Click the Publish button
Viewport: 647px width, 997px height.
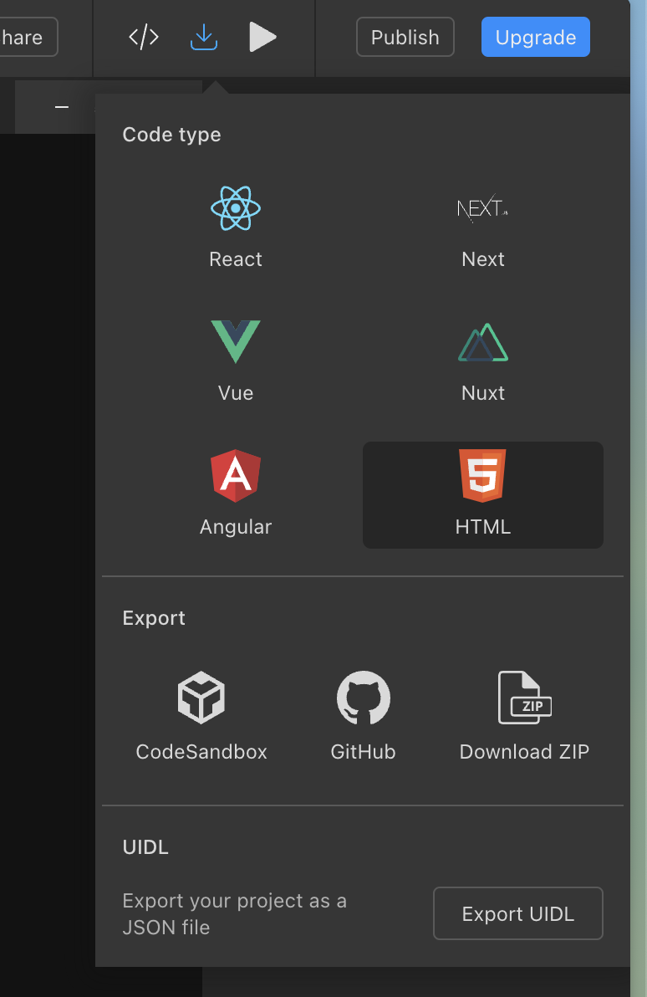405,37
